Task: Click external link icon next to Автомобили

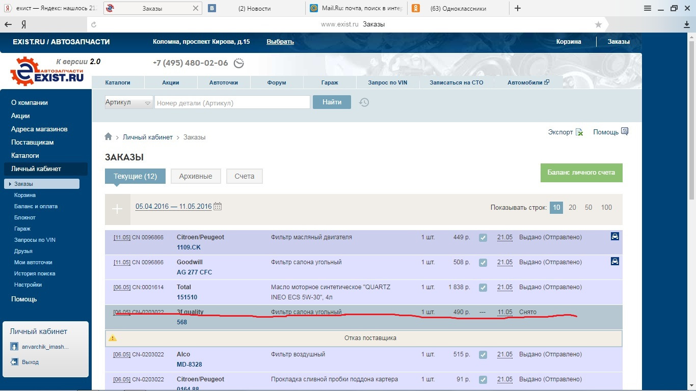Action: coord(547,82)
